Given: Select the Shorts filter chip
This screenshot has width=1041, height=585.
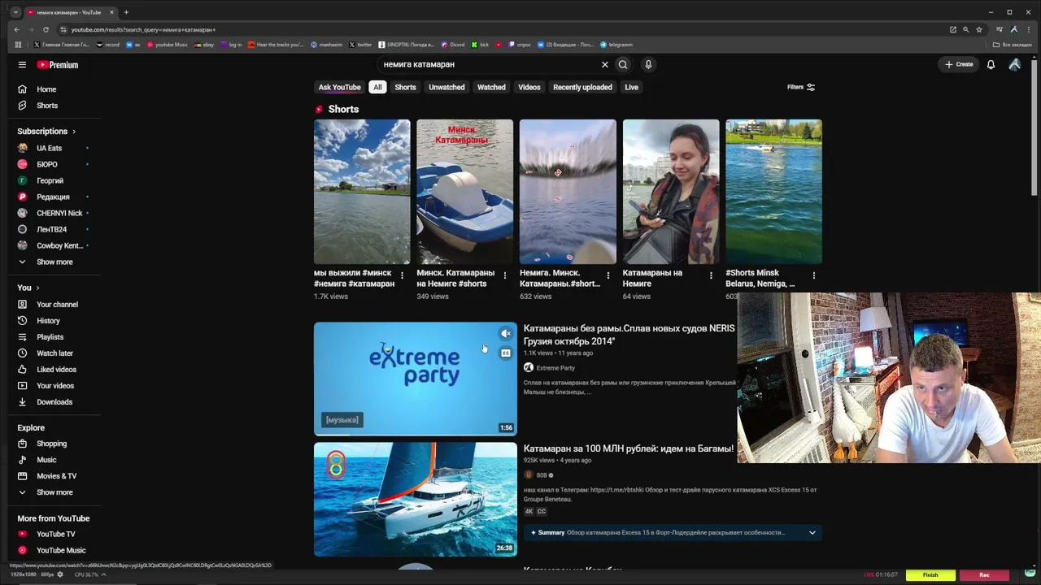Looking at the screenshot, I should [x=405, y=87].
